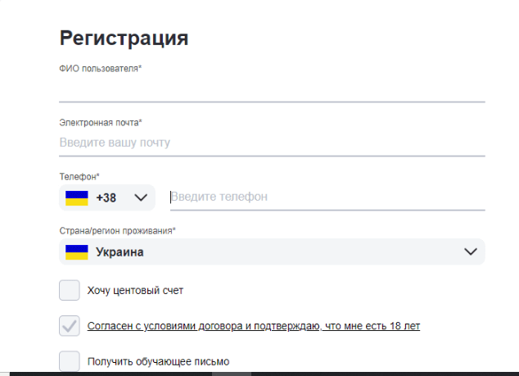
Task: Check the Получить обучающее письмо box
Action: click(70, 361)
